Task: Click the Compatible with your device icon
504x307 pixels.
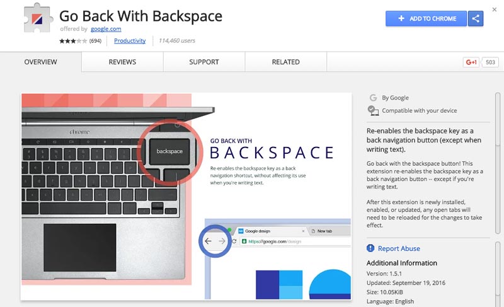Action: pyautogui.click(x=373, y=110)
